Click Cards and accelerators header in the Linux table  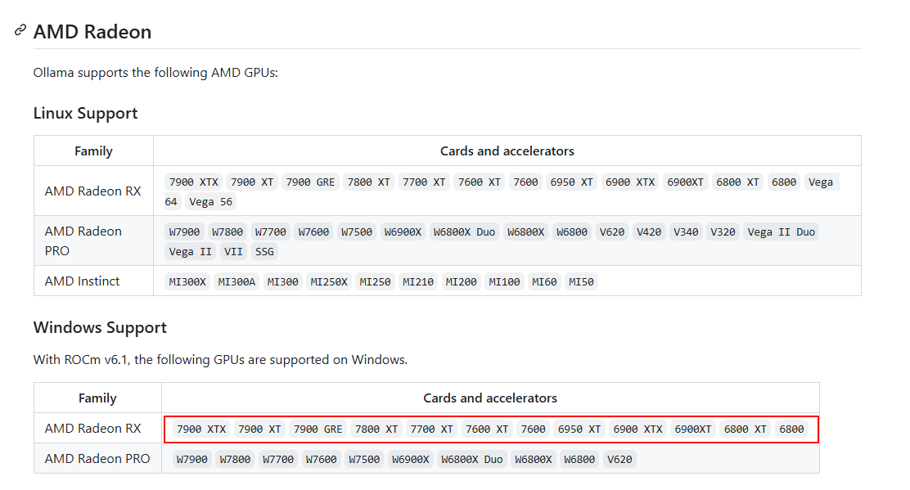(x=507, y=151)
